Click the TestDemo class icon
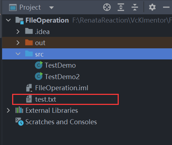The image size is (172, 145). pos(39,65)
